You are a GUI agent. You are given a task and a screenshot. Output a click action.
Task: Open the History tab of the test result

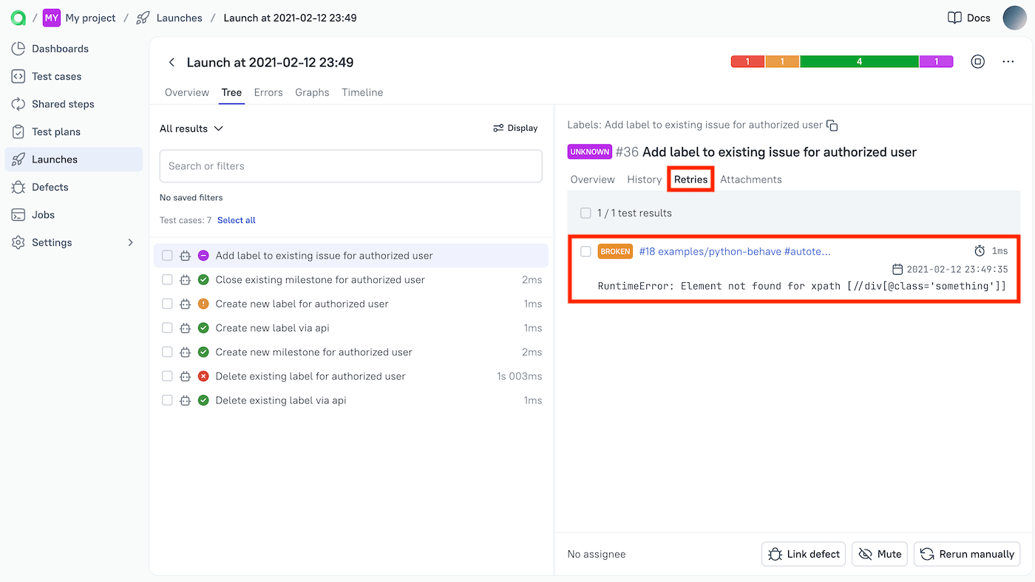click(x=644, y=179)
